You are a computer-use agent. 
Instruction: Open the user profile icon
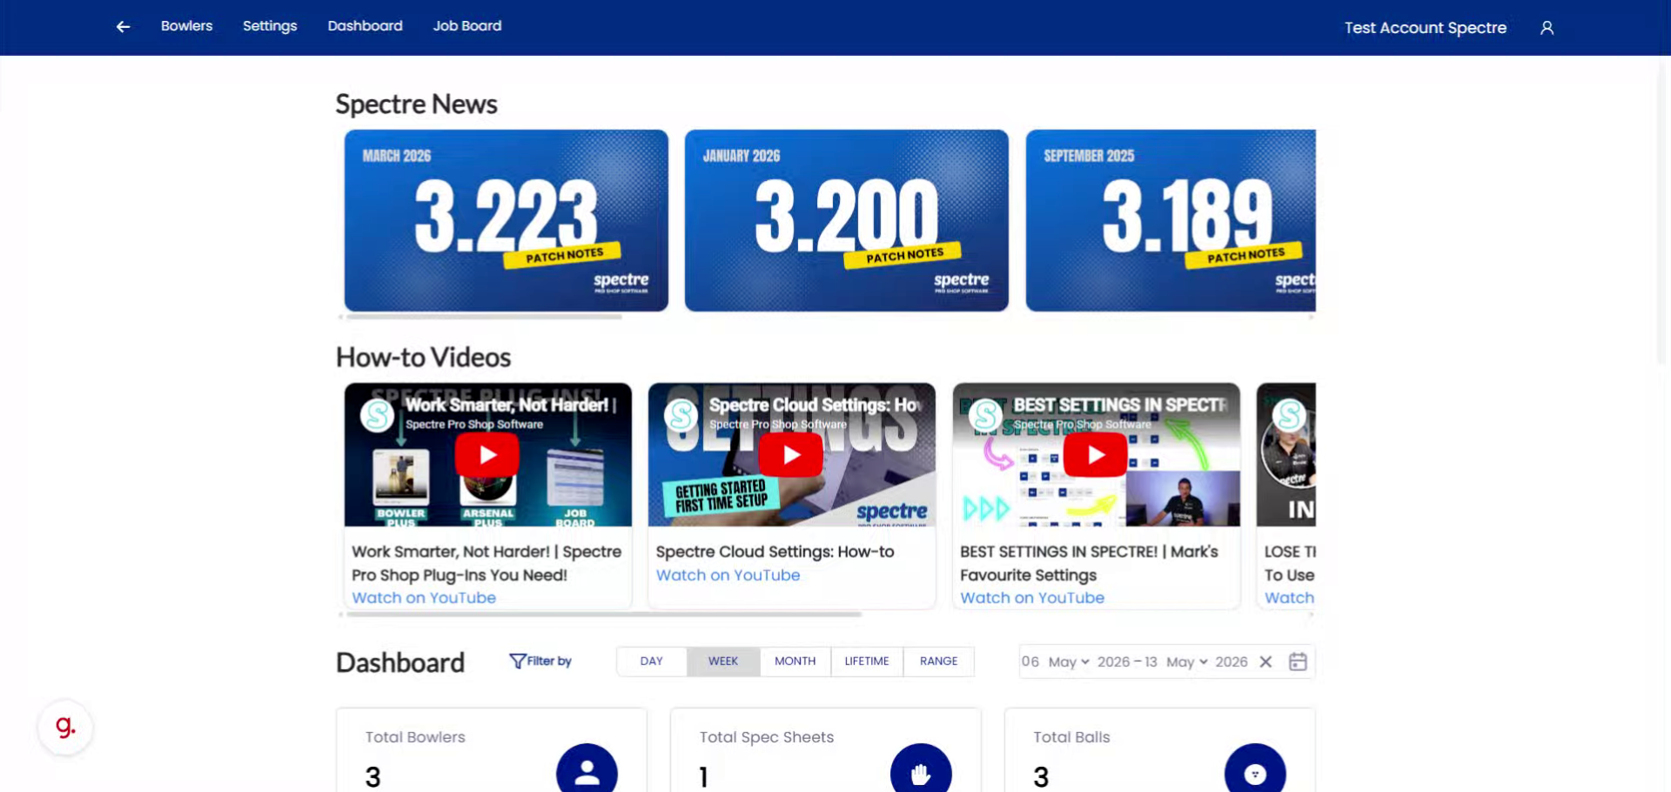(1547, 28)
